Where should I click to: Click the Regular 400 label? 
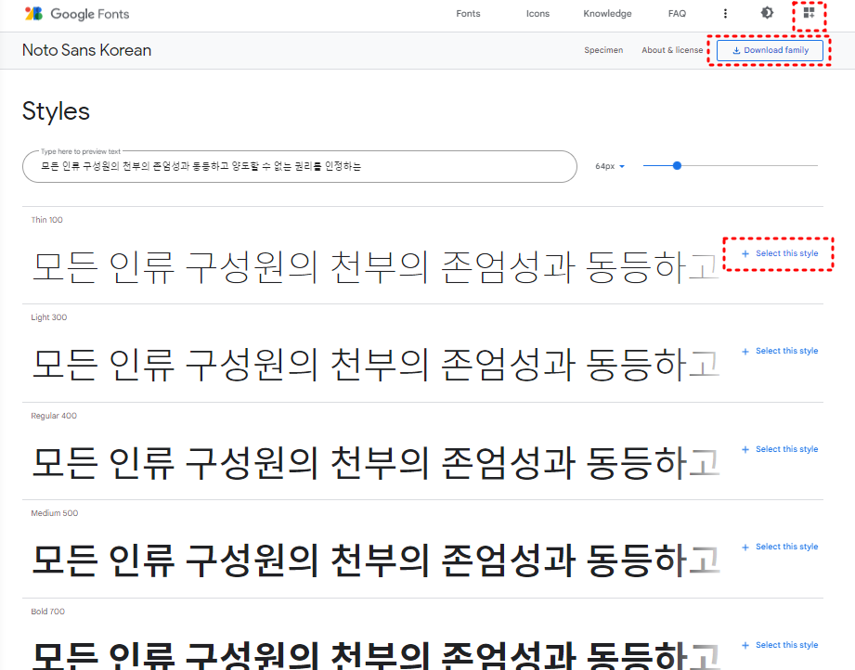click(x=54, y=416)
